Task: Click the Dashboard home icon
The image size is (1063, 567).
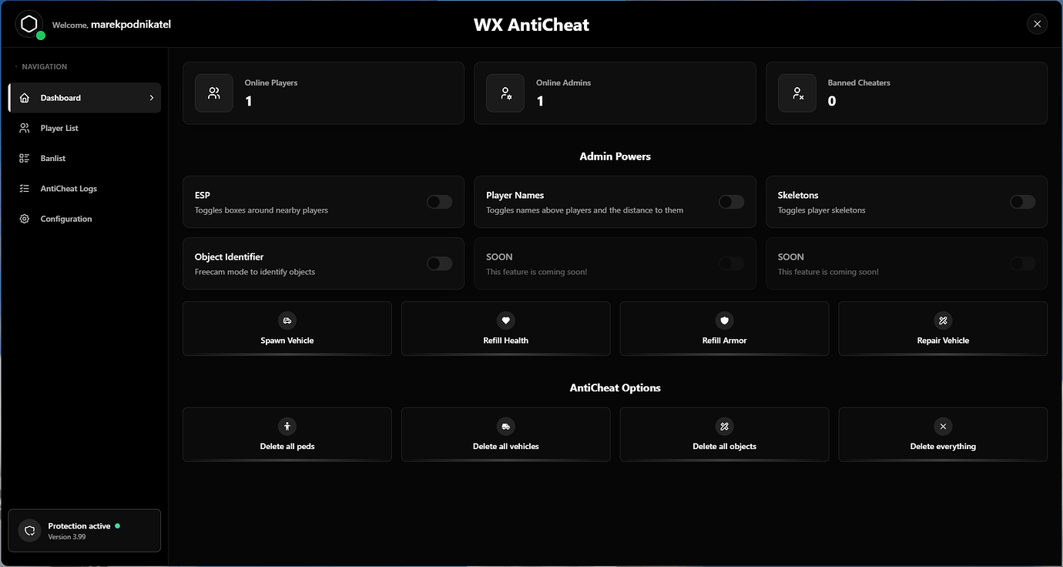Action: [24, 97]
